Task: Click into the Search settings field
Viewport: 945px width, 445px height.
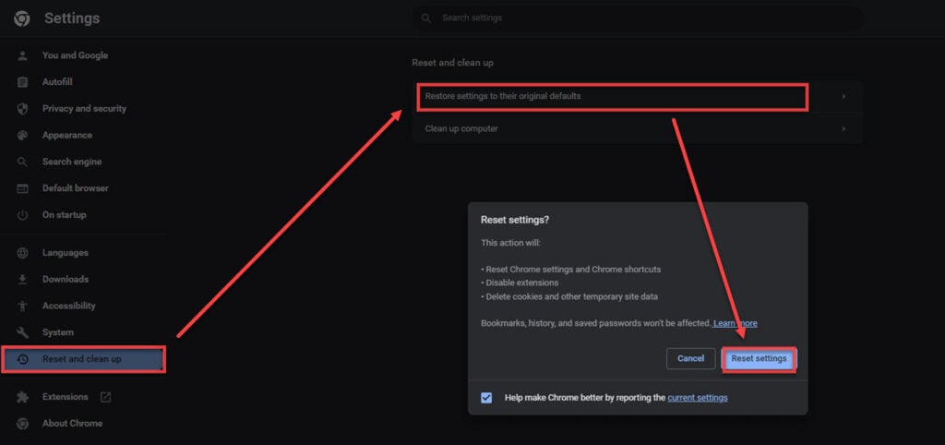Action: [637, 18]
